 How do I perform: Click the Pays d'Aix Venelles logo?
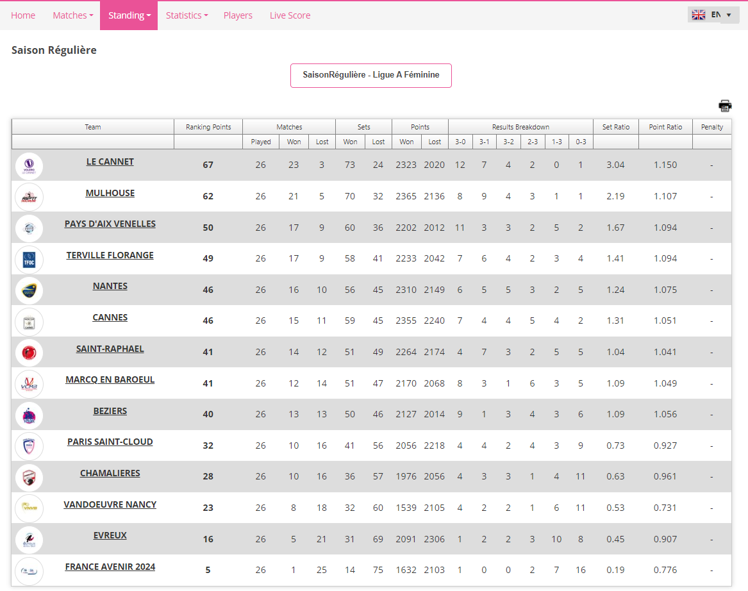[x=29, y=228]
